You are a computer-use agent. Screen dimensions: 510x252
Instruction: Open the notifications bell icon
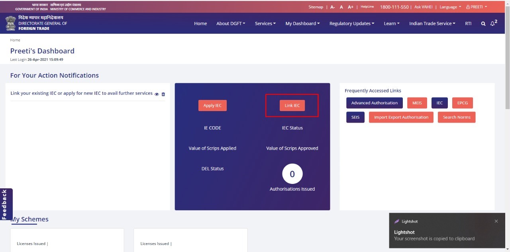493,23
